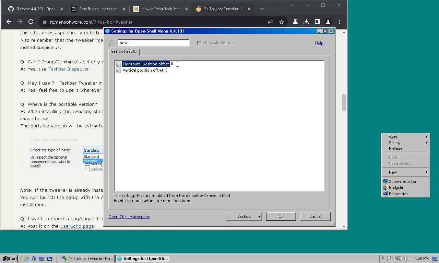Image resolution: width=439 pixels, height=263 pixels.
Task: Open Chrome three-dot menu
Action: click(339, 22)
